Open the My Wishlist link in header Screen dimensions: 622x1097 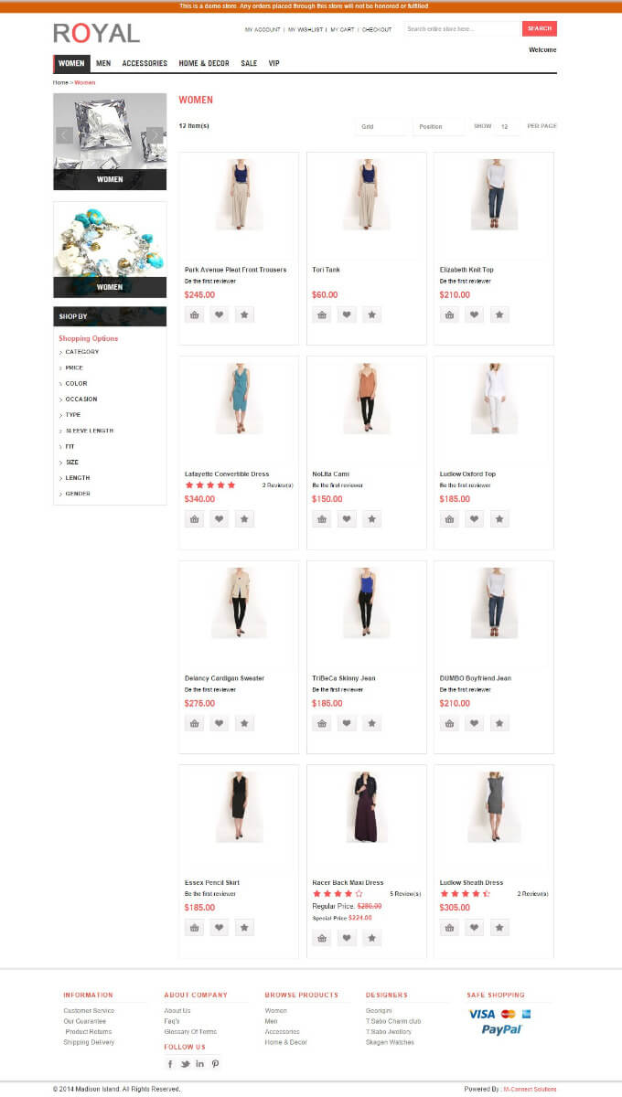click(305, 29)
